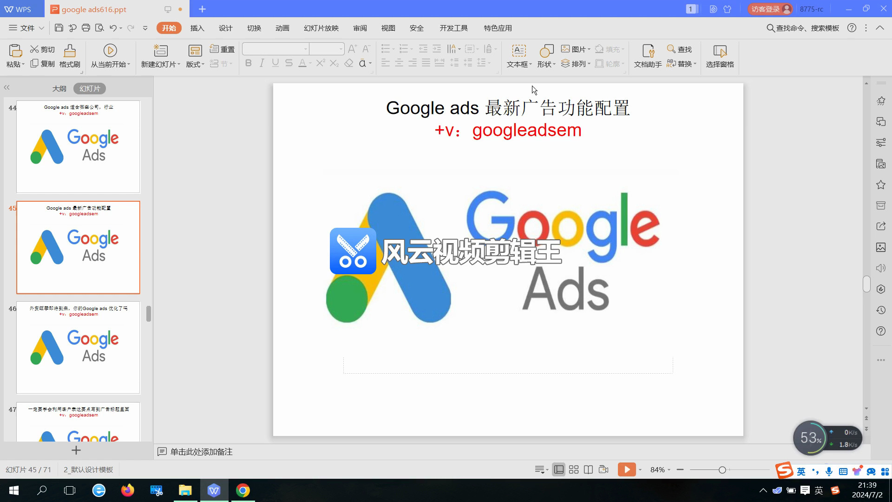Toggle normal view button in status bar

point(559,469)
